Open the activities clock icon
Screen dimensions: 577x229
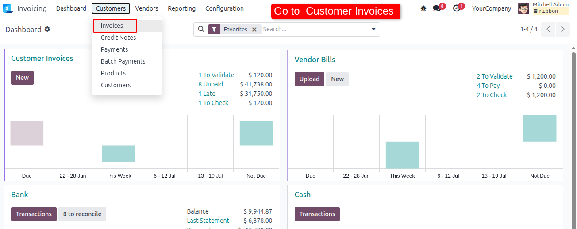click(x=457, y=8)
